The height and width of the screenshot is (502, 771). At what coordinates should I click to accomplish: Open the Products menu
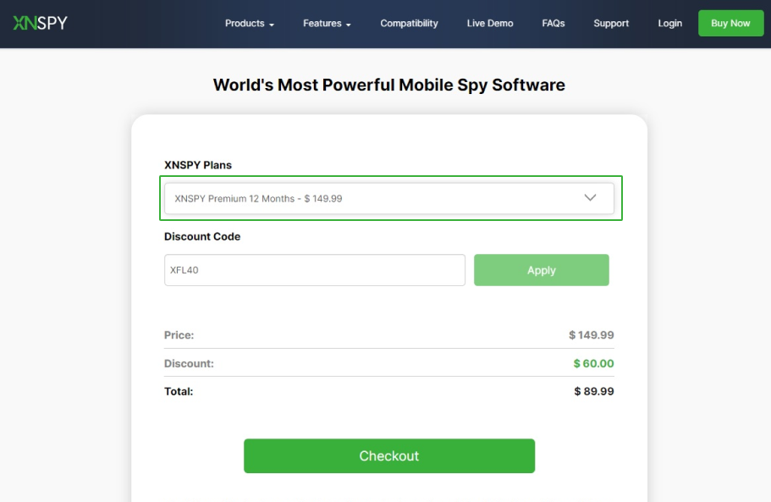[244, 24]
